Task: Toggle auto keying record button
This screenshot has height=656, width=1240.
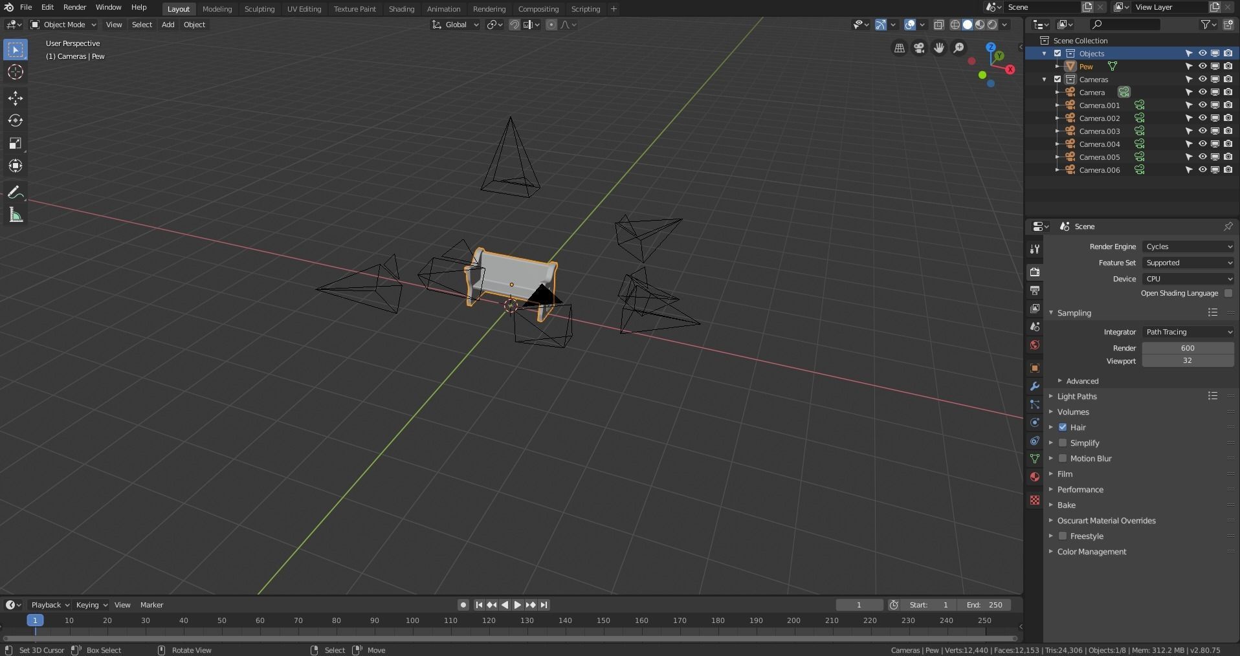Action: (463, 605)
